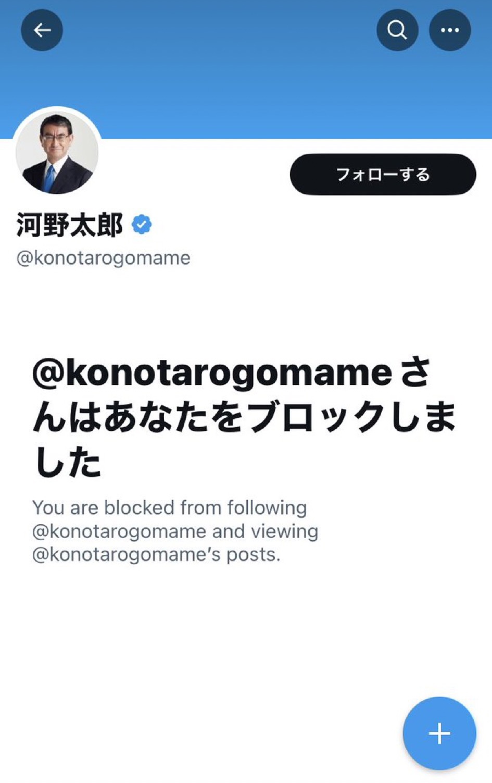492x783 pixels.
Task: Click @konotarogomame in the bold heading
Action: (x=212, y=373)
